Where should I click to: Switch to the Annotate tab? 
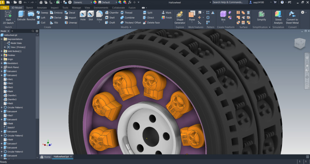pyautogui.click(x=42, y=8)
